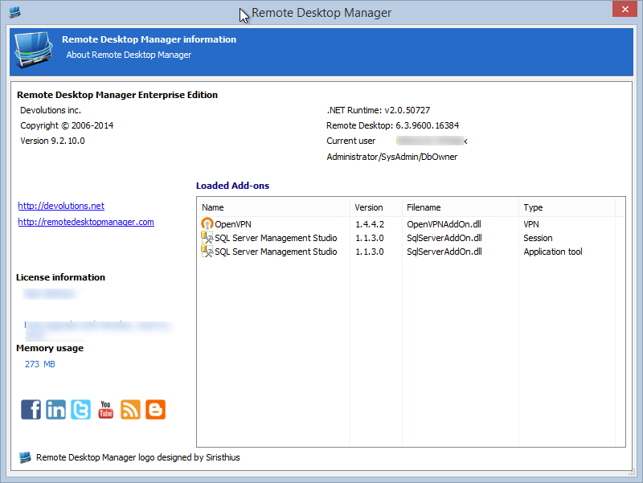This screenshot has width=643, height=483.
Task: Select SQL Server Management Studio Application tool row
Action: click(411, 252)
